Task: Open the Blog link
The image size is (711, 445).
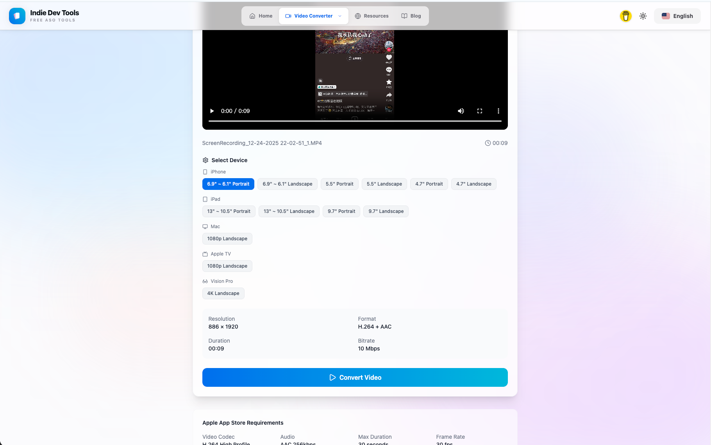Action: tap(411, 16)
